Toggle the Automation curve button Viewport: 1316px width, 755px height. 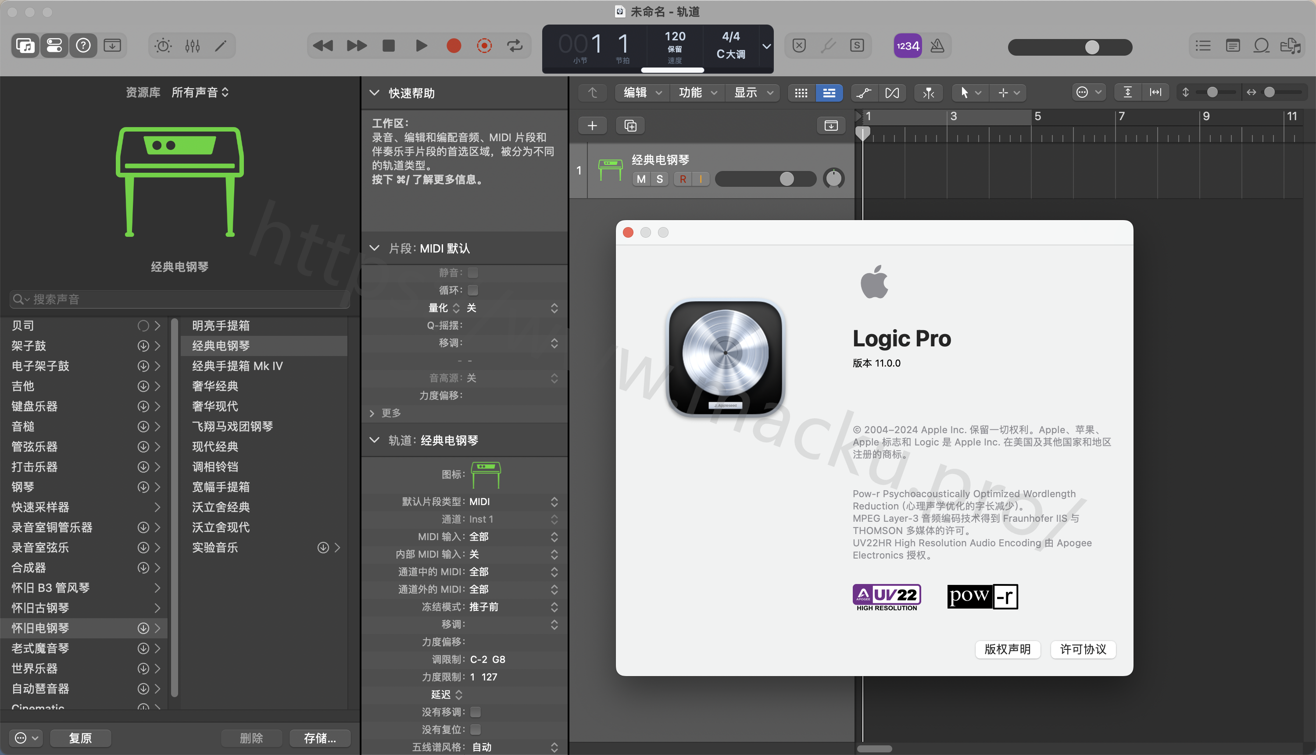click(864, 93)
